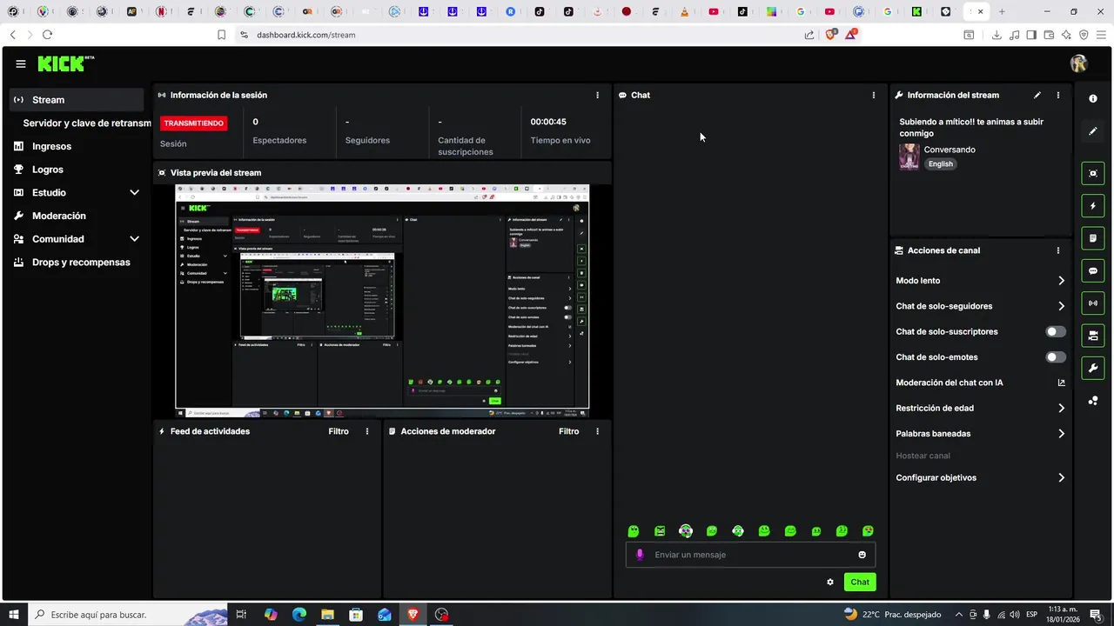Toggle the stream preview widget icon in right sidebar
The width and height of the screenshot is (1114, 626).
[x=1093, y=173]
